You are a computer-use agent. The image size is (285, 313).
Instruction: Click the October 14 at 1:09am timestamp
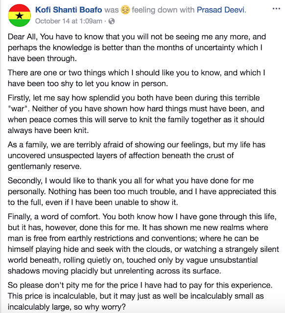point(69,21)
